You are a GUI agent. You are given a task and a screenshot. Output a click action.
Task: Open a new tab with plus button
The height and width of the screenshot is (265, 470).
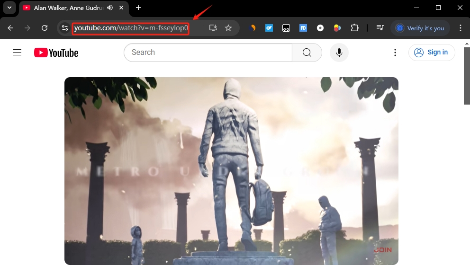coord(138,8)
